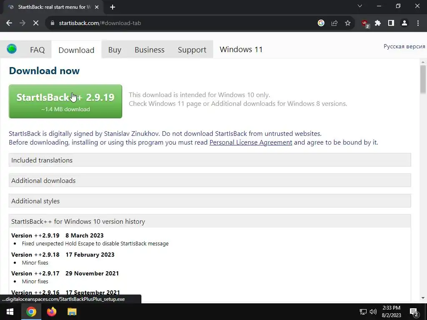Image resolution: width=427 pixels, height=320 pixels.
Task: Click the page scrollbar thumb
Action: [x=423, y=80]
